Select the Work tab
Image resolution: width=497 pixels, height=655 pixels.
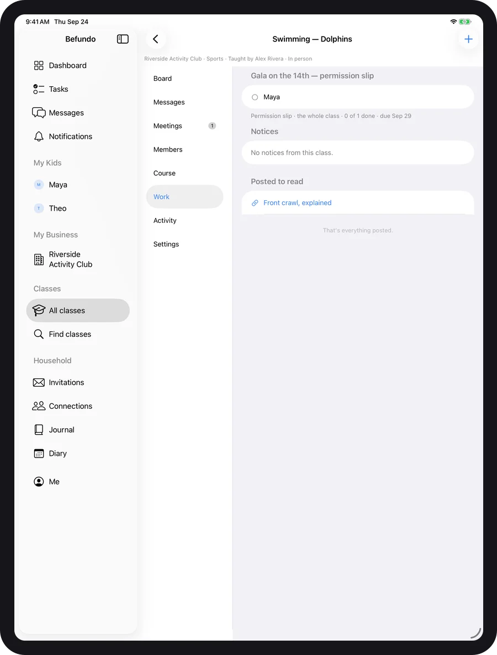[184, 197]
